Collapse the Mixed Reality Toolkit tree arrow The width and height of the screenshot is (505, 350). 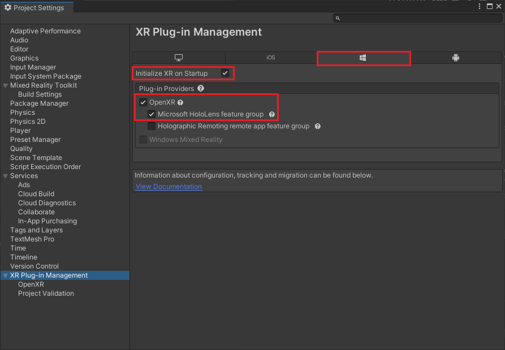[6, 85]
